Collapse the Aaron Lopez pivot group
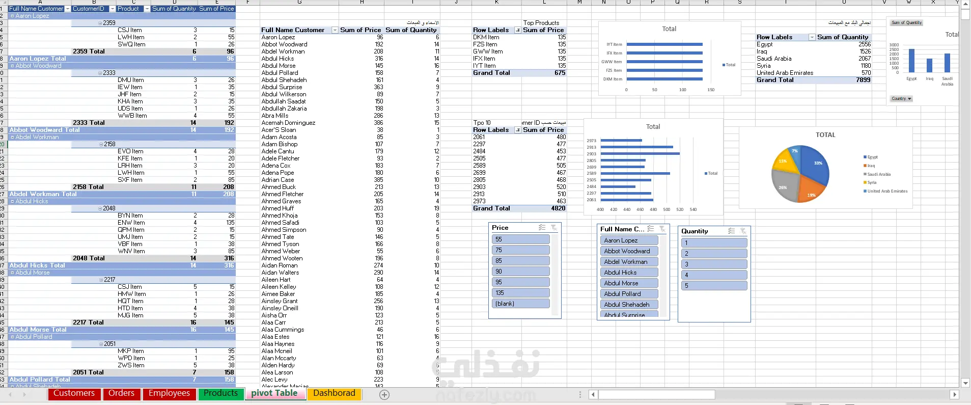 click(12, 16)
